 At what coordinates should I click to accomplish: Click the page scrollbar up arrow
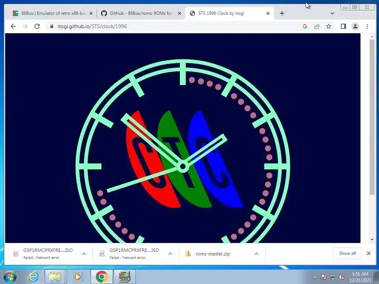coord(372,37)
